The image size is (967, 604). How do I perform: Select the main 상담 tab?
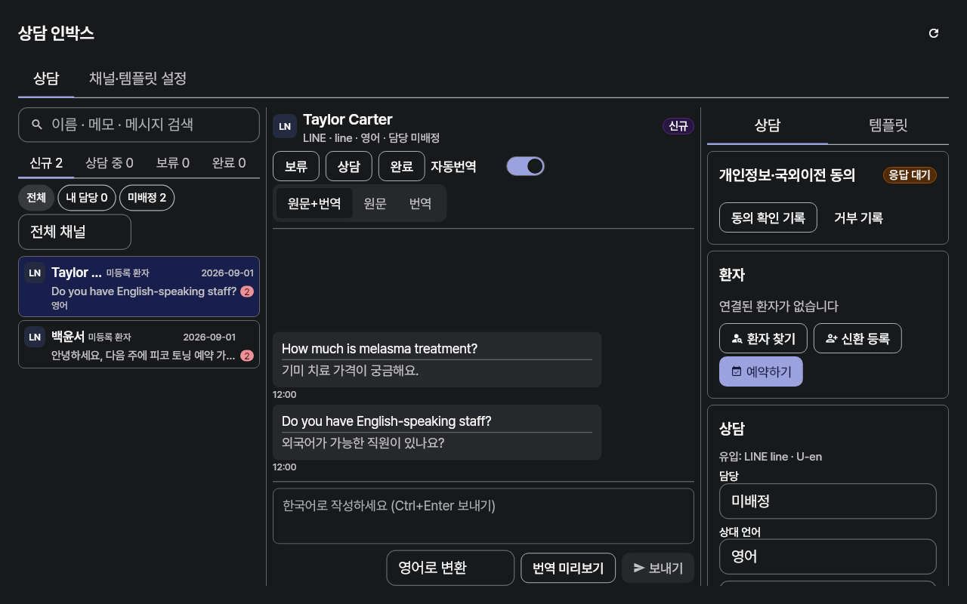point(46,79)
